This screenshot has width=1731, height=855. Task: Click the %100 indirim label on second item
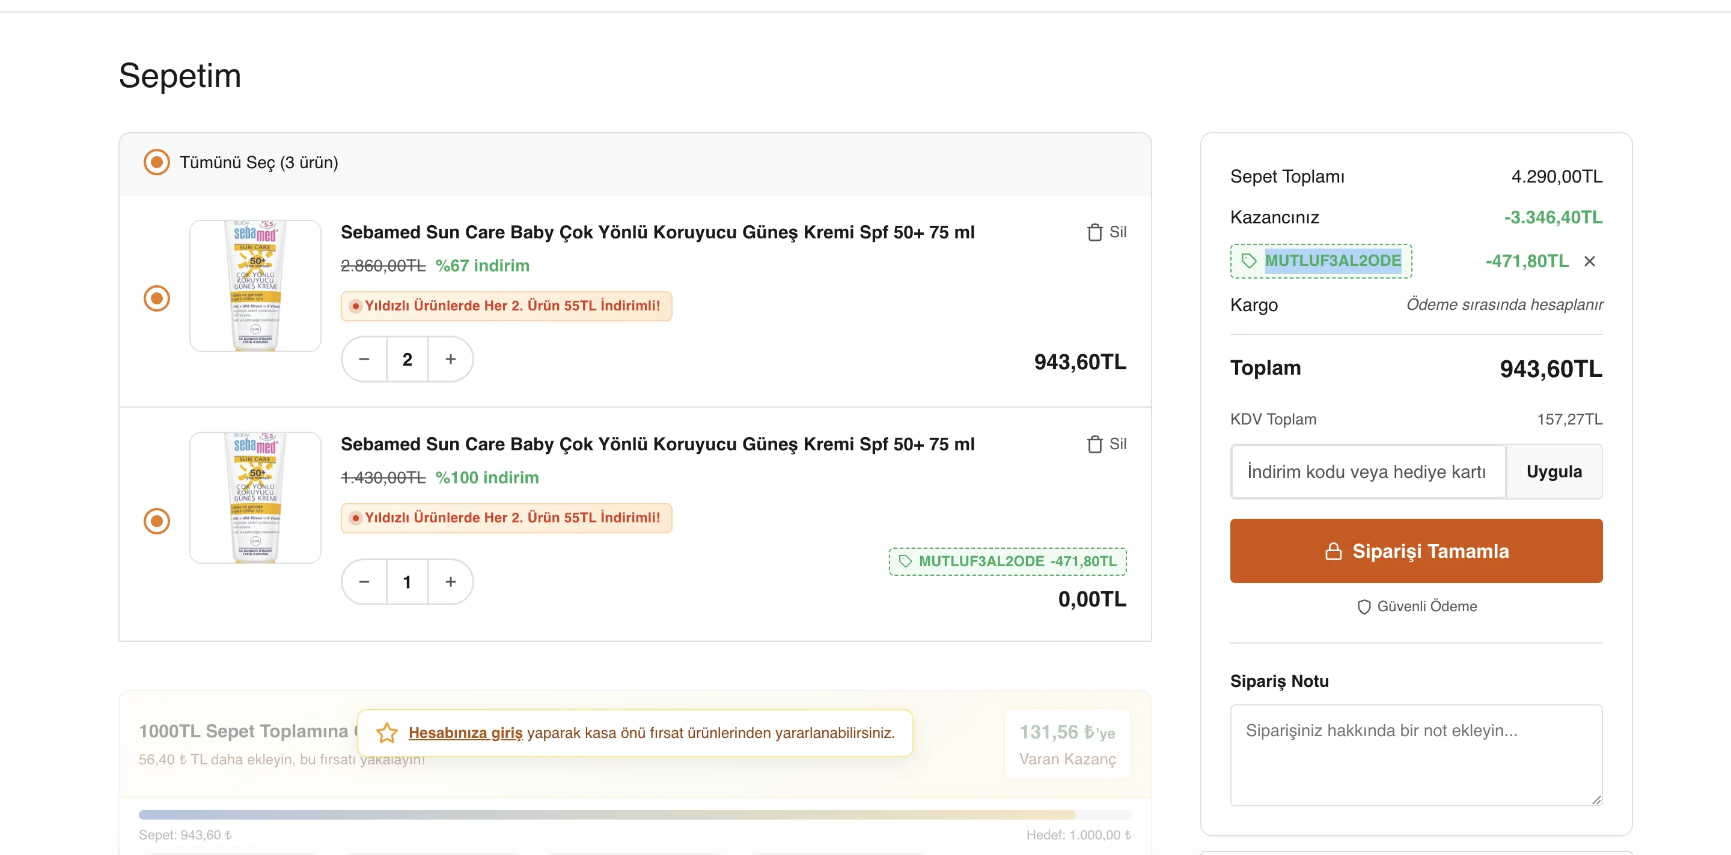point(487,478)
